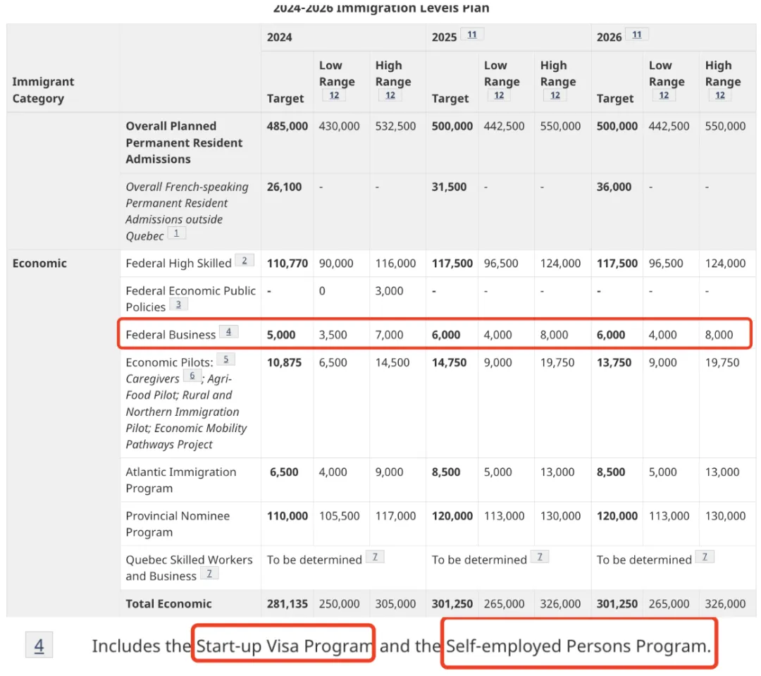Select the 116,000 Federal High Skilled high range

tap(395, 264)
